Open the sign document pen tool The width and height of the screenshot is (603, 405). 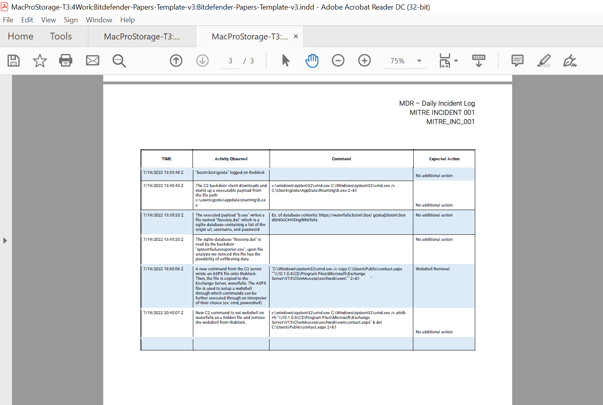(x=570, y=61)
